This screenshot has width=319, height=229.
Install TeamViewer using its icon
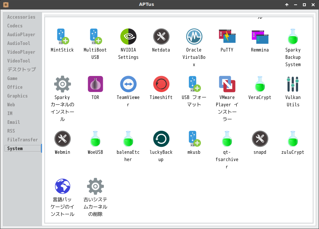point(128,84)
